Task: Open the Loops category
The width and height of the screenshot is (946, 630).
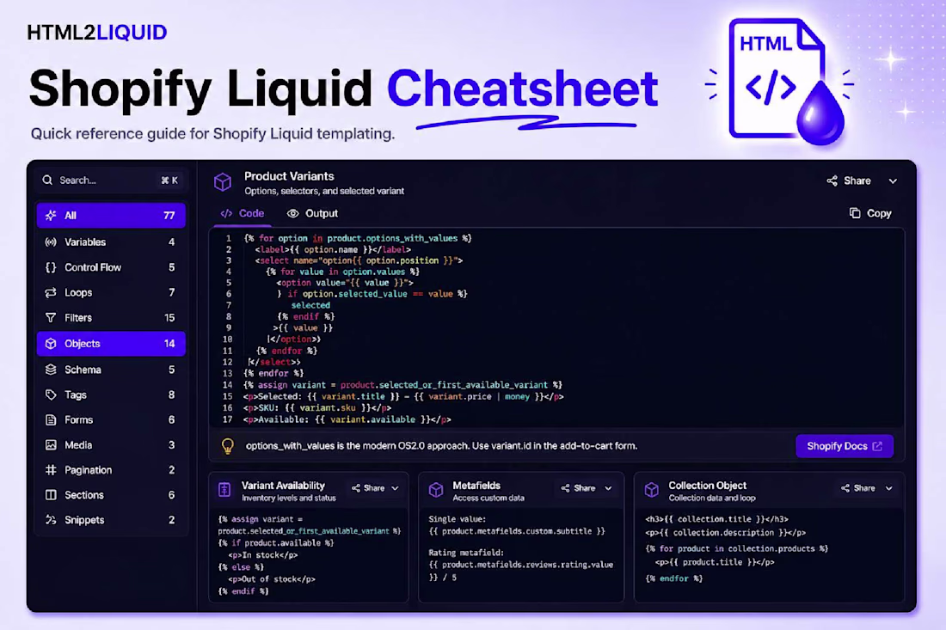Action: tap(110, 292)
